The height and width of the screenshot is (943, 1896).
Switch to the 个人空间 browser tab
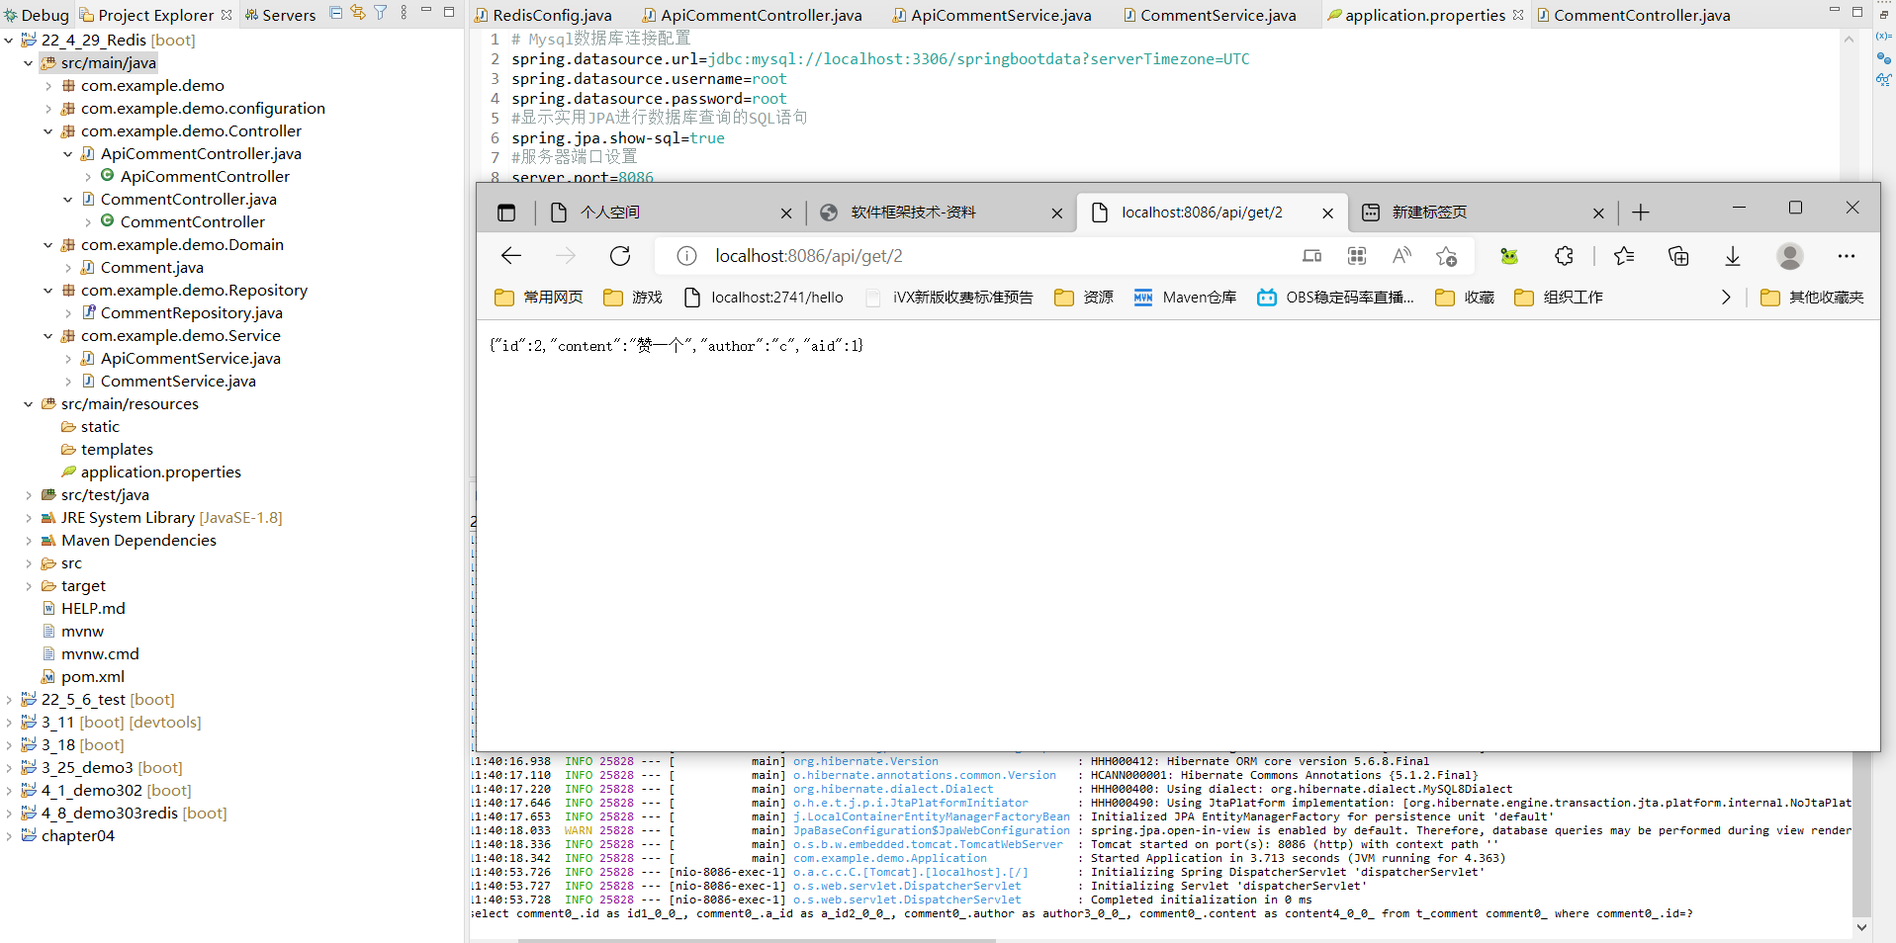(609, 213)
